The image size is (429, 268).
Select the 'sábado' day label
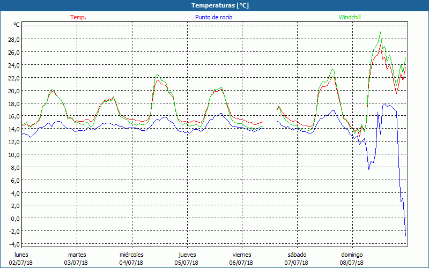pyautogui.click(x=297, y=255)
